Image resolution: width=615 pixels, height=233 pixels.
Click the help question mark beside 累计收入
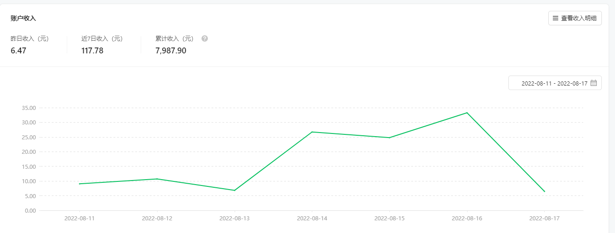coord(205,38)
